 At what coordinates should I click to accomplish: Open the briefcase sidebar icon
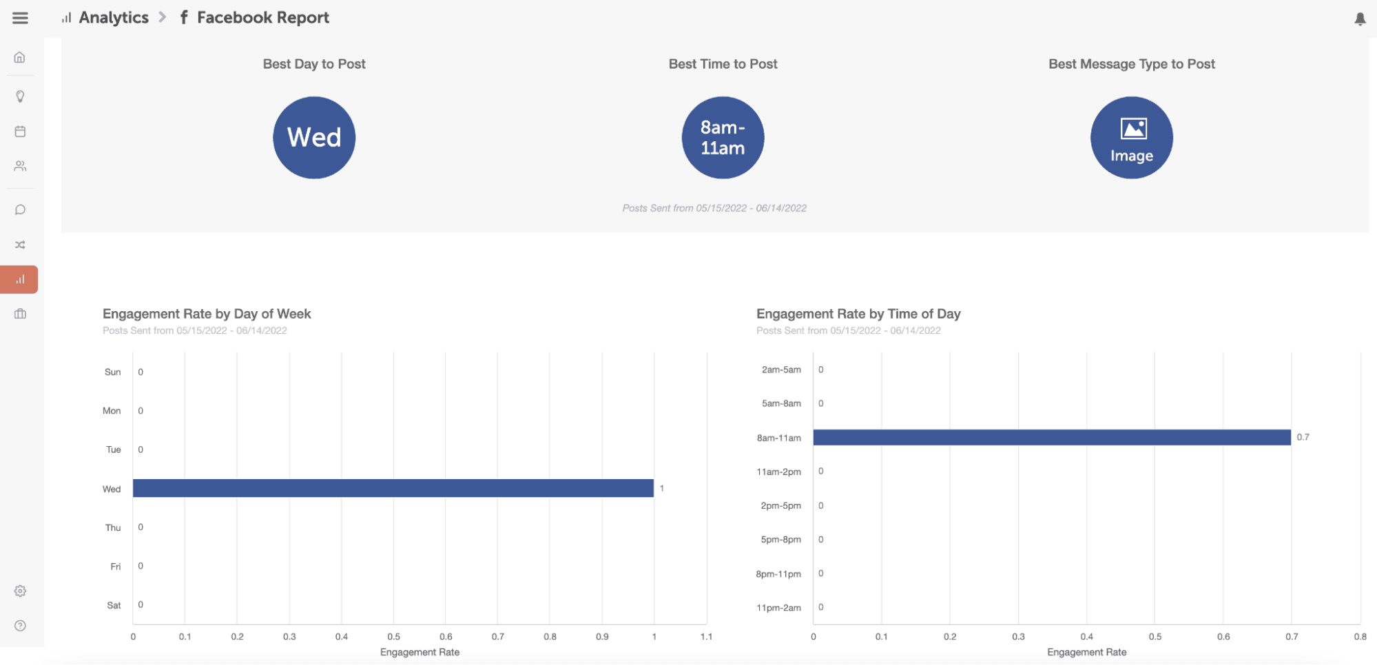(x=20, y=314)
